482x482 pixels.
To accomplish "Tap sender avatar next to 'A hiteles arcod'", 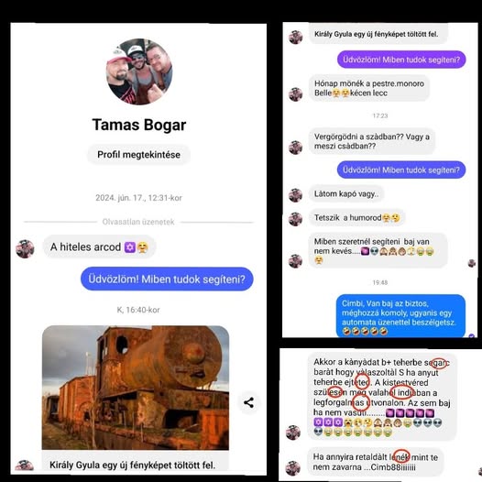I will pyautogui.click(x=25, y=248).
